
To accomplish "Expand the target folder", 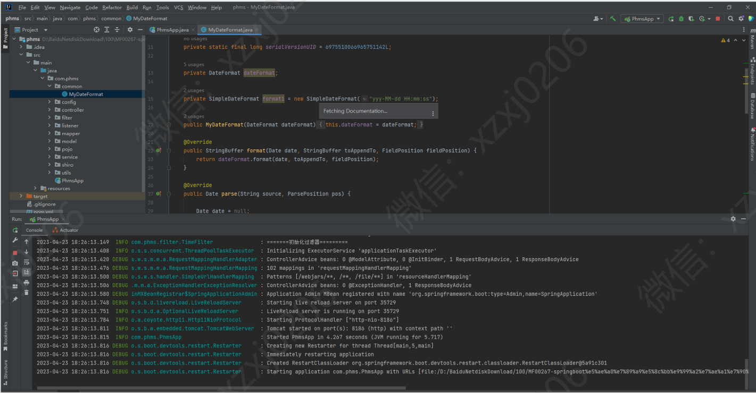I will pos(21,196).
